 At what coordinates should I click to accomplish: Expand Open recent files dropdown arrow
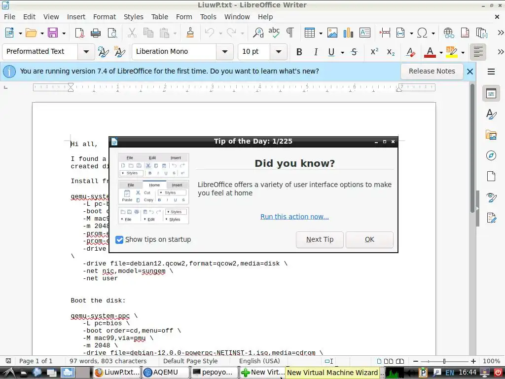(x=42, y=33)
